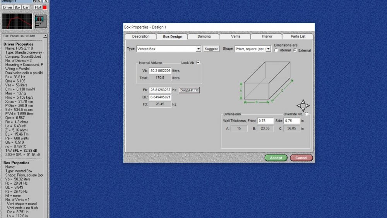Select the Box Design tab
Viewport: 387px width, 218px height.
pos(173,36)
